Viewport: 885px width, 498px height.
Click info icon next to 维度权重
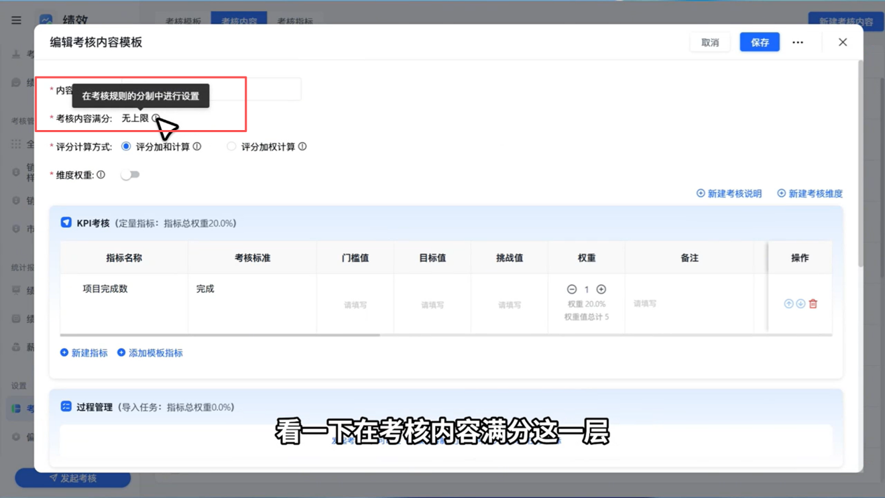(101, 174)
